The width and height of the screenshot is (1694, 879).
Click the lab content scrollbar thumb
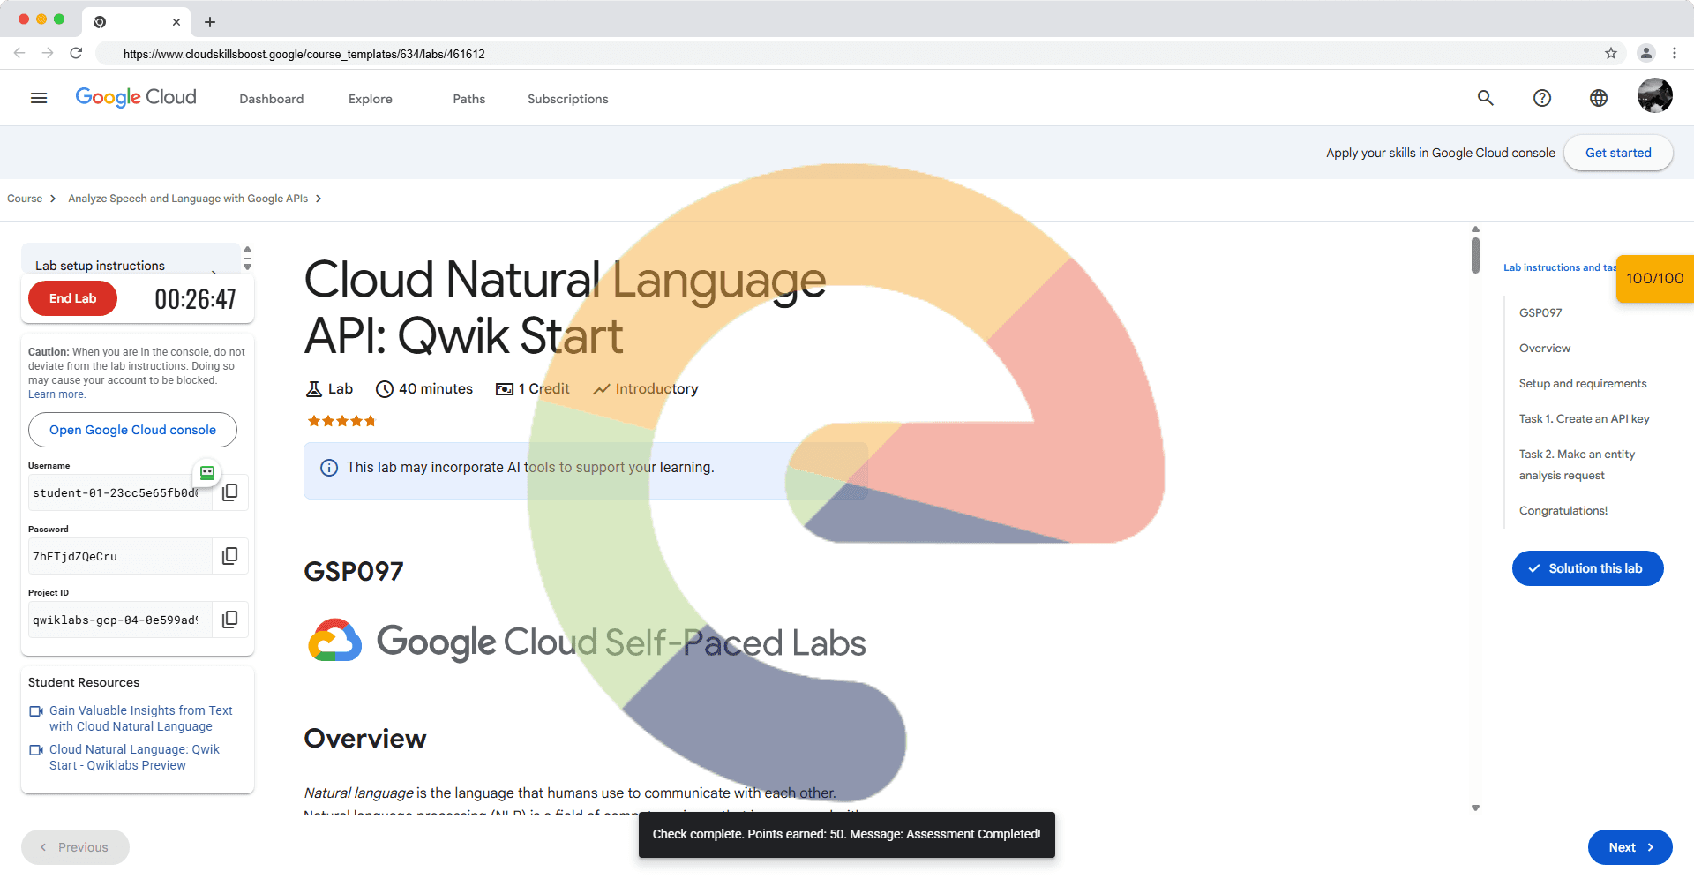(1475, 253)
